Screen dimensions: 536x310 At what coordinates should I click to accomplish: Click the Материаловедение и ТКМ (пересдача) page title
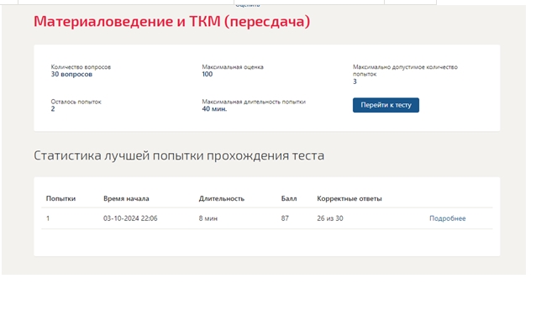pyautogui.click(x=172, y=21)
